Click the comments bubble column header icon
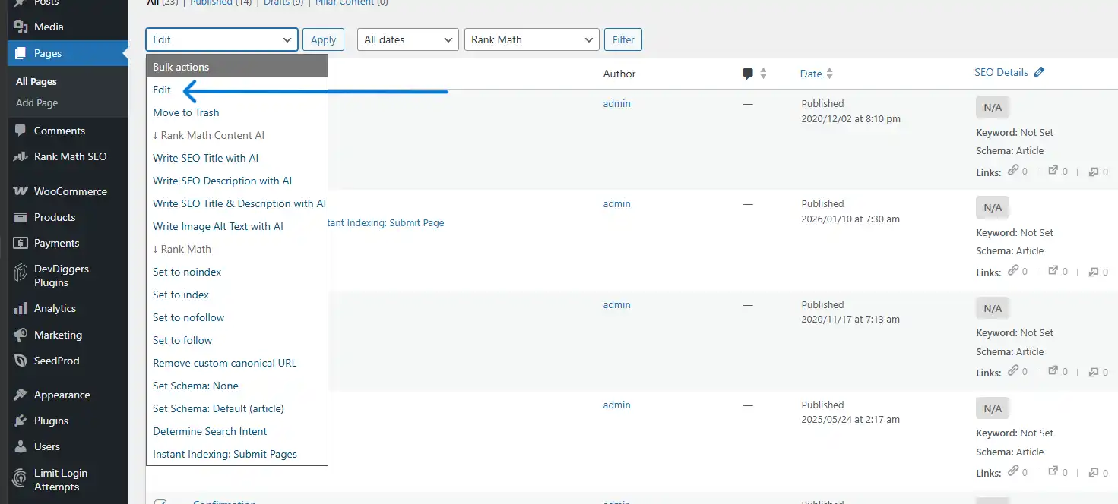This screenshot has width=1118, height=504. [748, 74]
